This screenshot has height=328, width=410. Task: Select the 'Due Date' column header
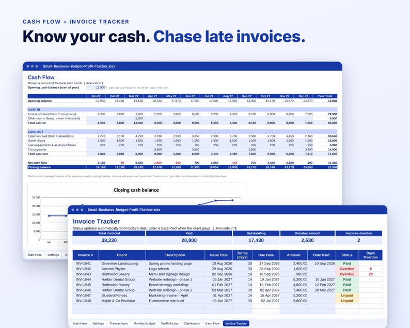click(x=266, y=255)
